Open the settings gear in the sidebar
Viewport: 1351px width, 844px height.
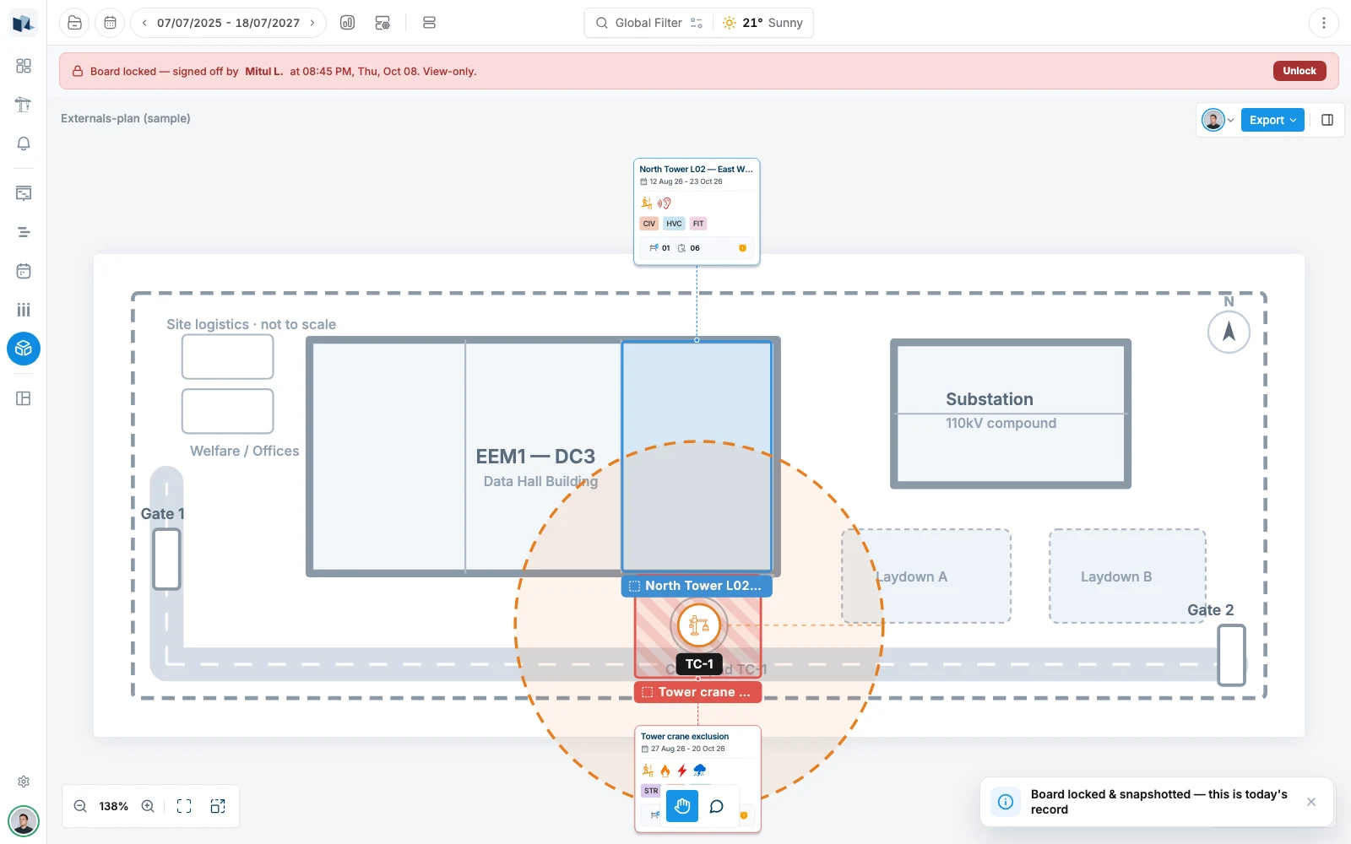24,782
